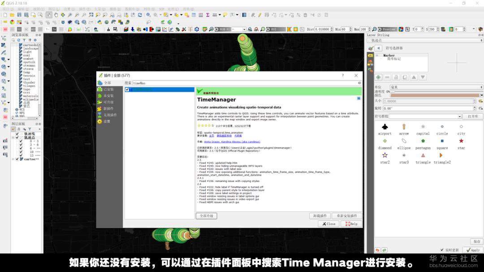Click the New Project icon in toolbar
The width and height of the screenshot is (484, 272).
tap(5, 15)
